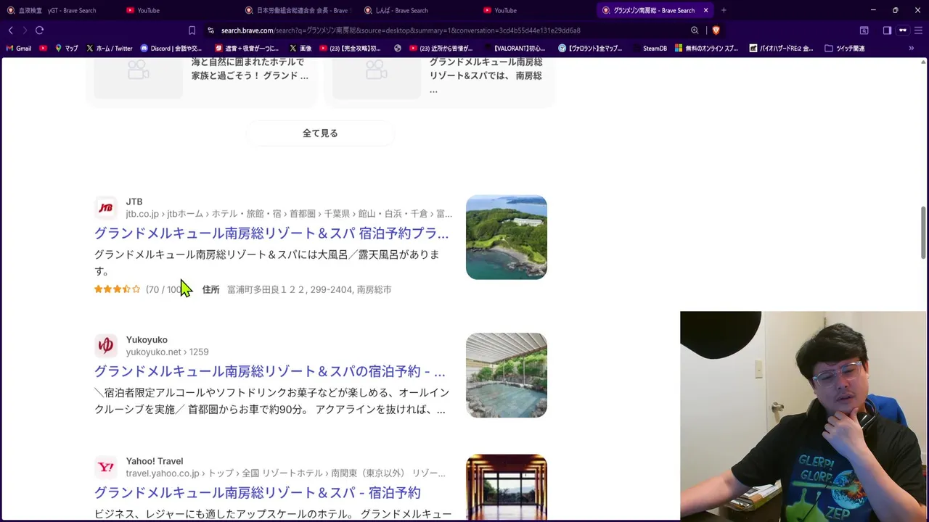Open the zoom magnifier icon in address bar
Screen dimensions: 929x522
[x=695, y=30]
